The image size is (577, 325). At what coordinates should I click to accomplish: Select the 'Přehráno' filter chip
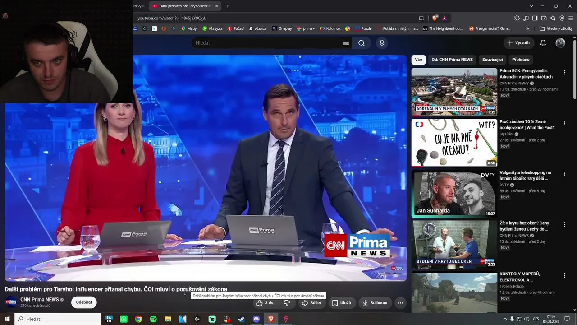coord(521,60)
